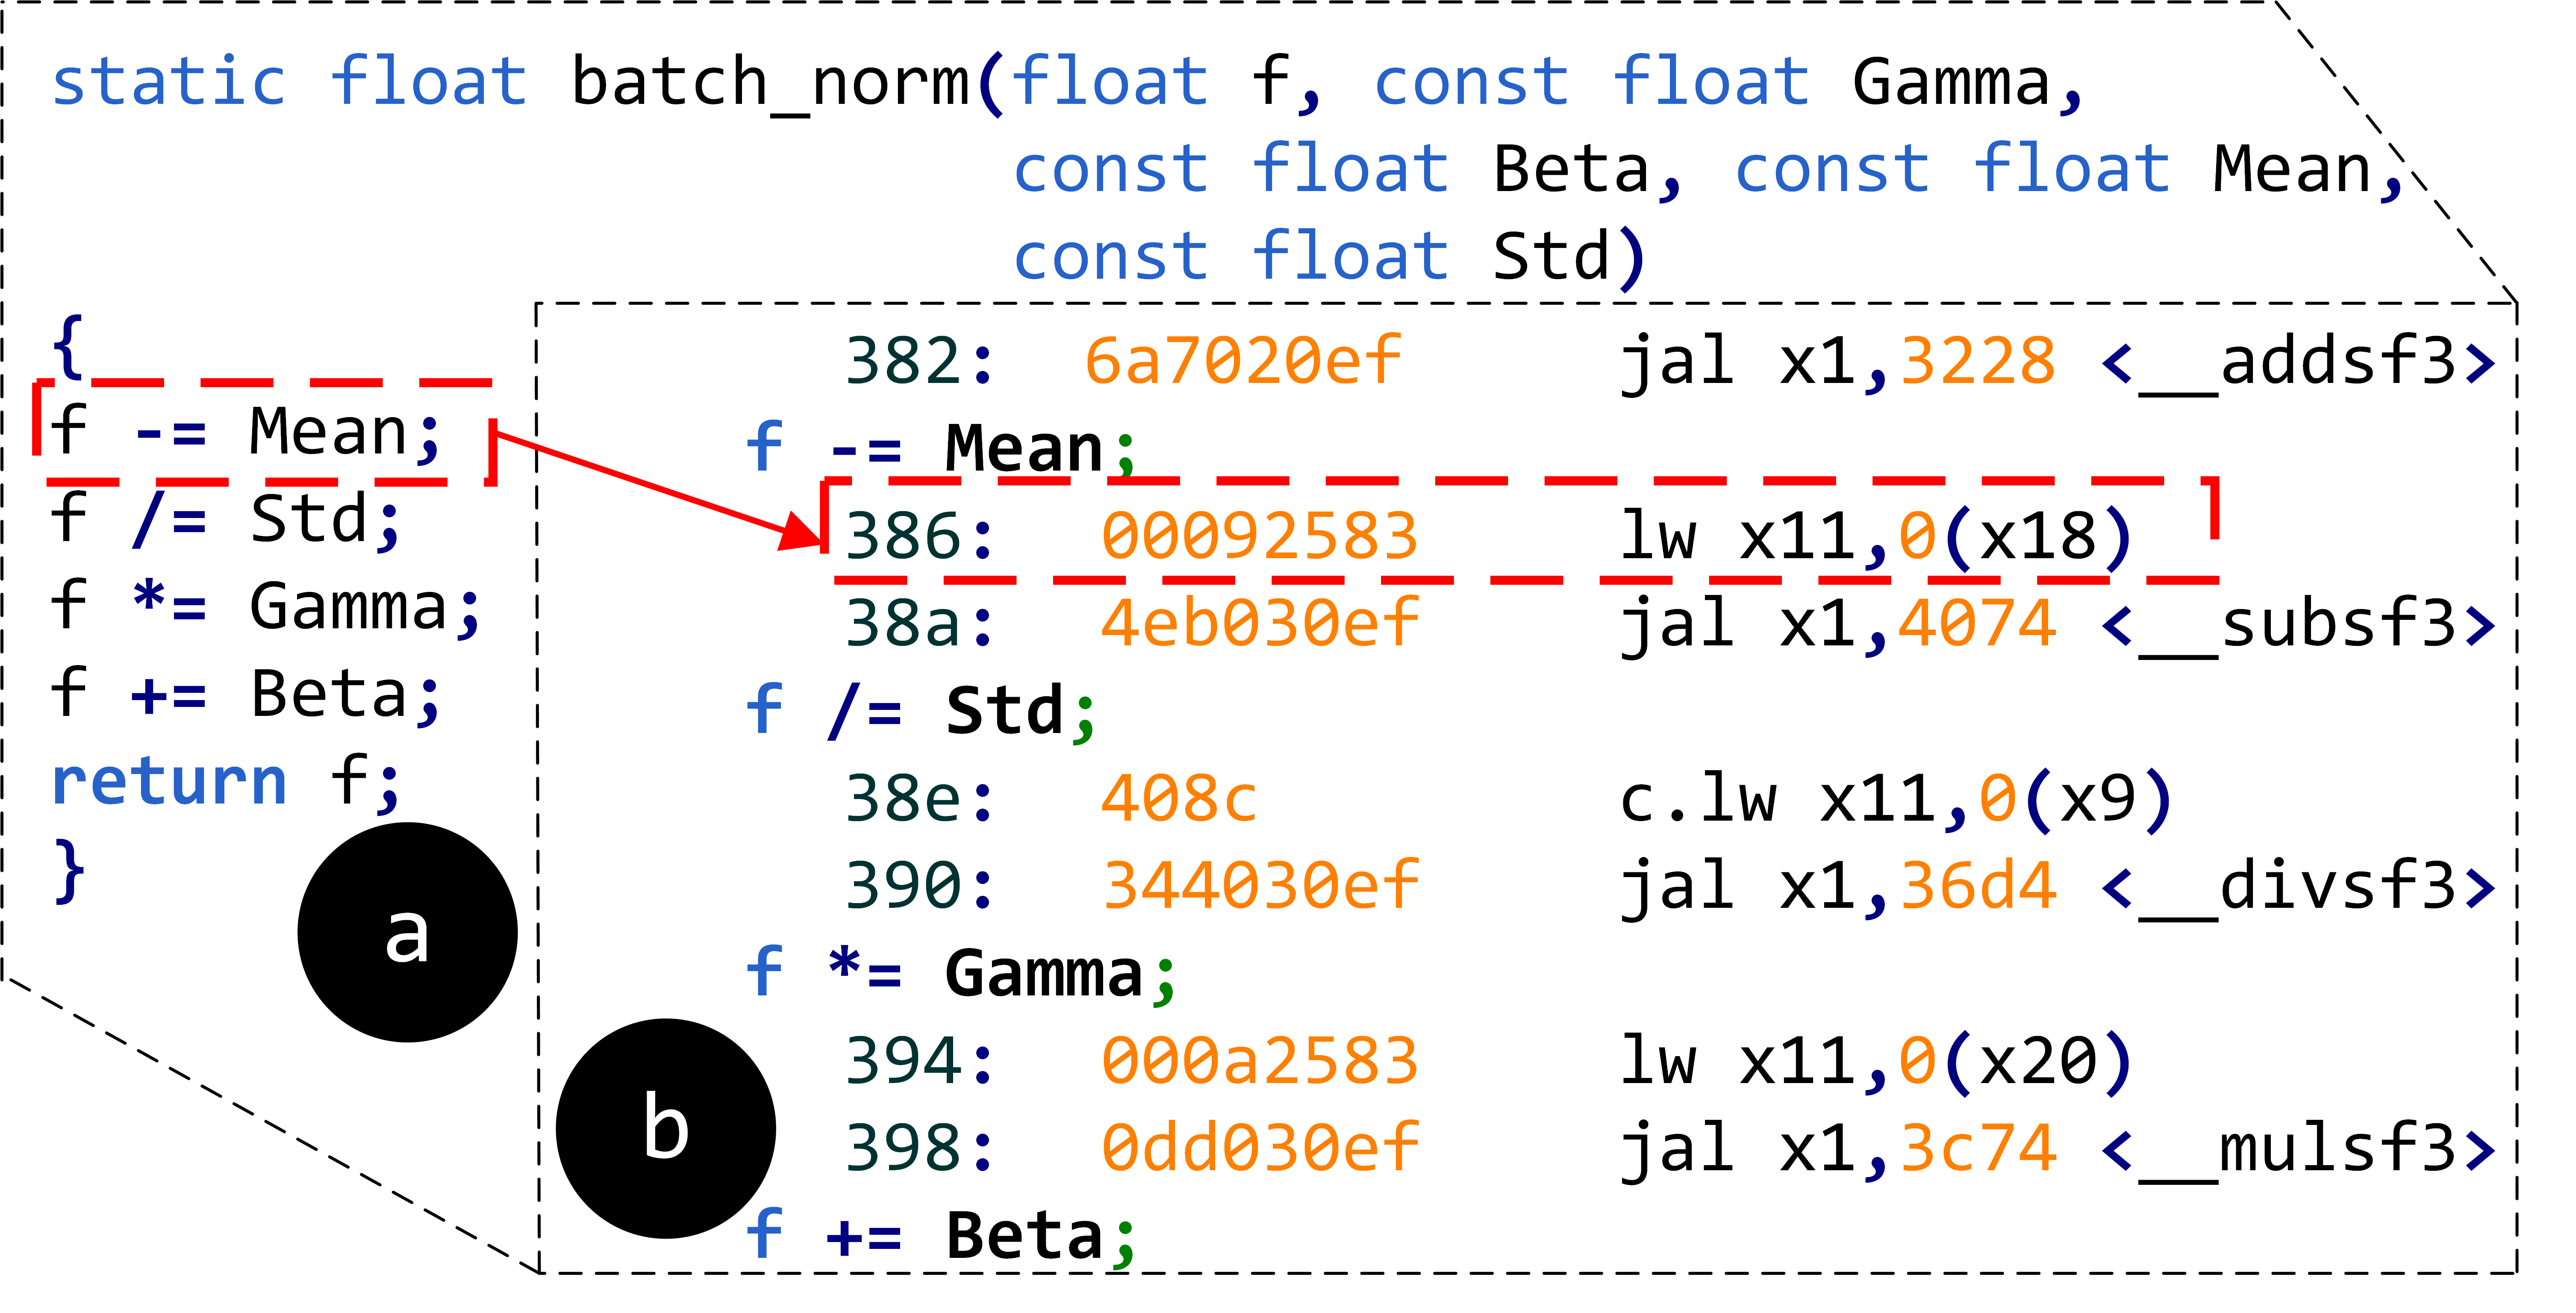Click the 'c.lw x11,0(x9)' instruction
Screen dimensions: 2576x1313
[x=1896, y=799]
